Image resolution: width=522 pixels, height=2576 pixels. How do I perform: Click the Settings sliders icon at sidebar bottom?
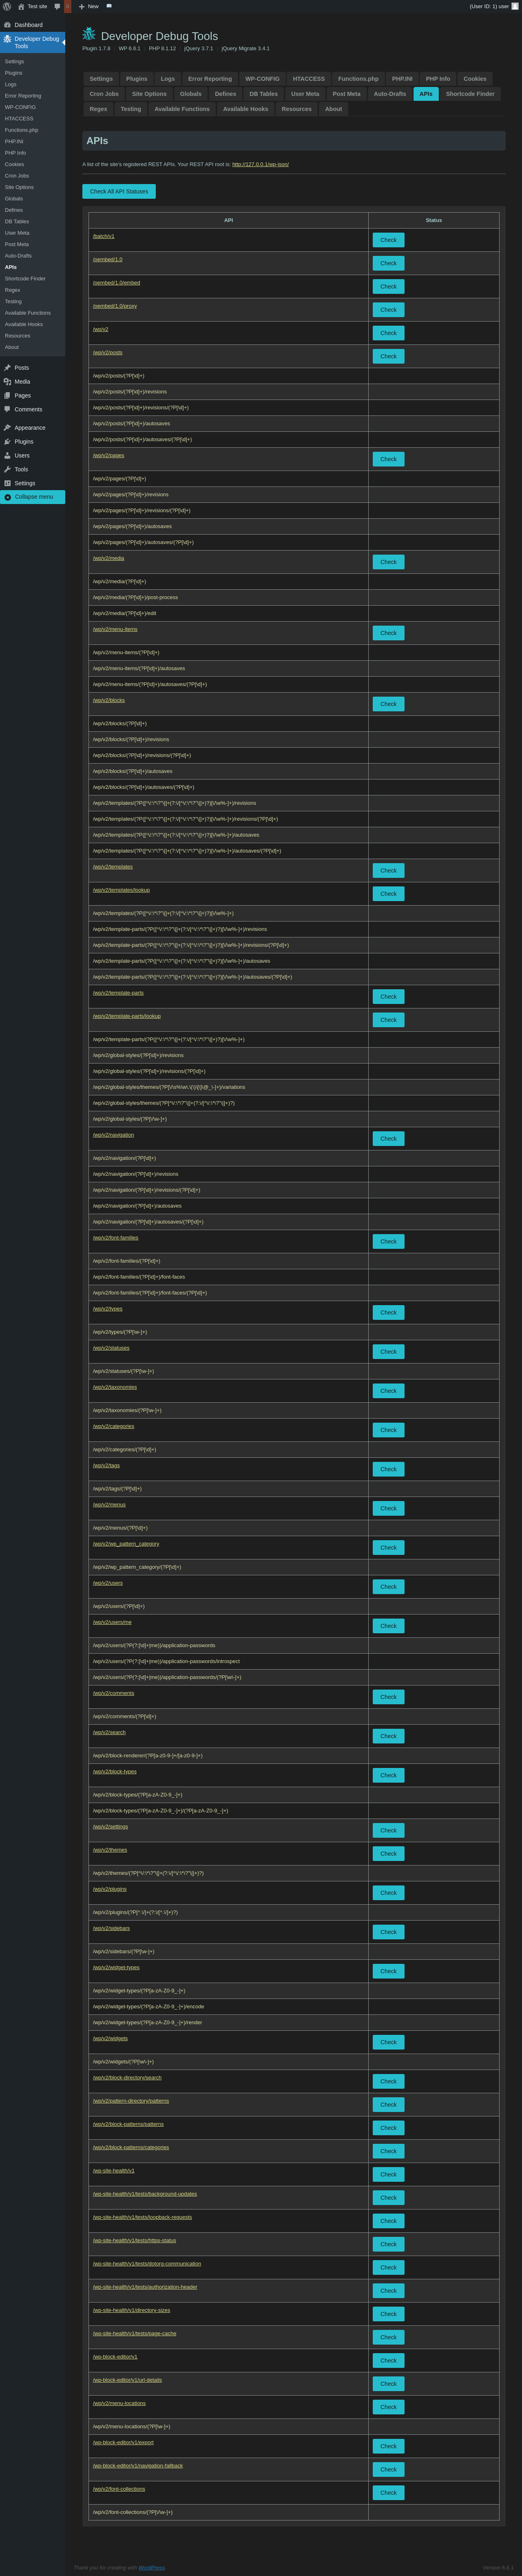pos(7,484)
